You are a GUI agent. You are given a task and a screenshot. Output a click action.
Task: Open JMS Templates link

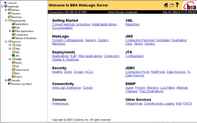pos(163,40)
